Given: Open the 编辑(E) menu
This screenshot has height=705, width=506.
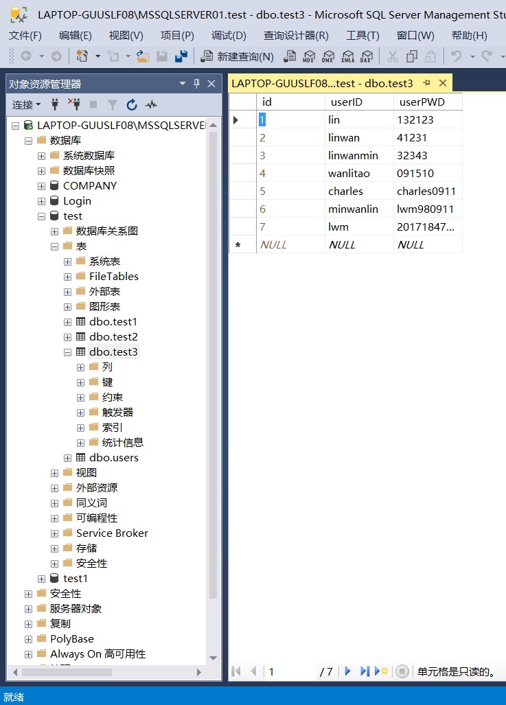Looking at the screenshot, I should click(x=75, y=36).
